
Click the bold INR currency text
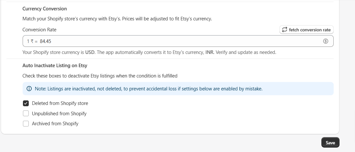[x=209, y=53]
